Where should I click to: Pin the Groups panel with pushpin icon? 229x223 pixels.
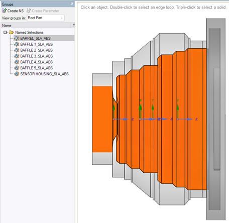pyautogui.click(x=72, y=4)
